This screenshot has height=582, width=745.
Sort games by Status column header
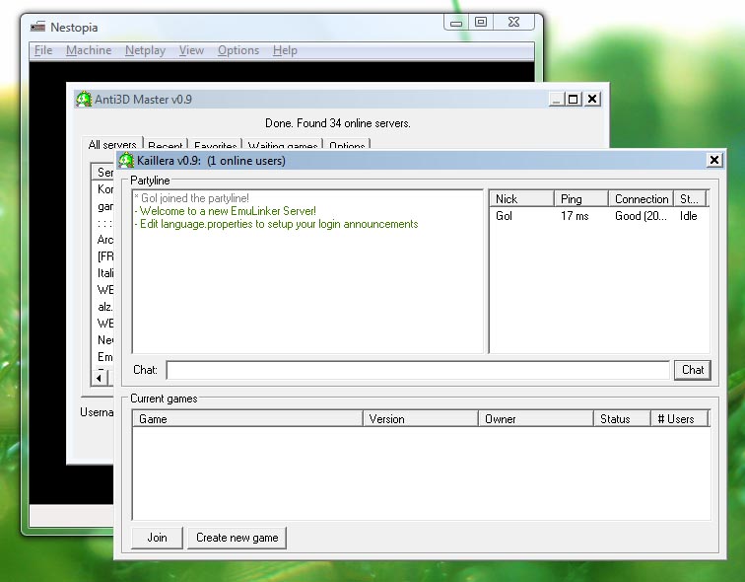pos(622,419)
